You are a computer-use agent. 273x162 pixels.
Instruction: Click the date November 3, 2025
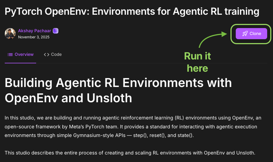click(34, 37)
